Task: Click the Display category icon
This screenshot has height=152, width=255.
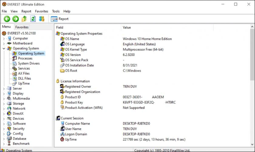Action: [9, 94]
